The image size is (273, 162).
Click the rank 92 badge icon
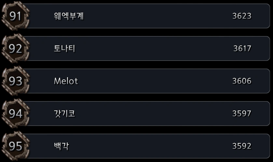pyautogui.click(x=15, y=48)
